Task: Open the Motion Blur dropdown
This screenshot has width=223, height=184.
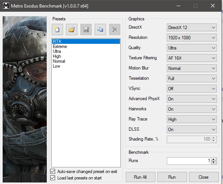Action: click(192, 68)
